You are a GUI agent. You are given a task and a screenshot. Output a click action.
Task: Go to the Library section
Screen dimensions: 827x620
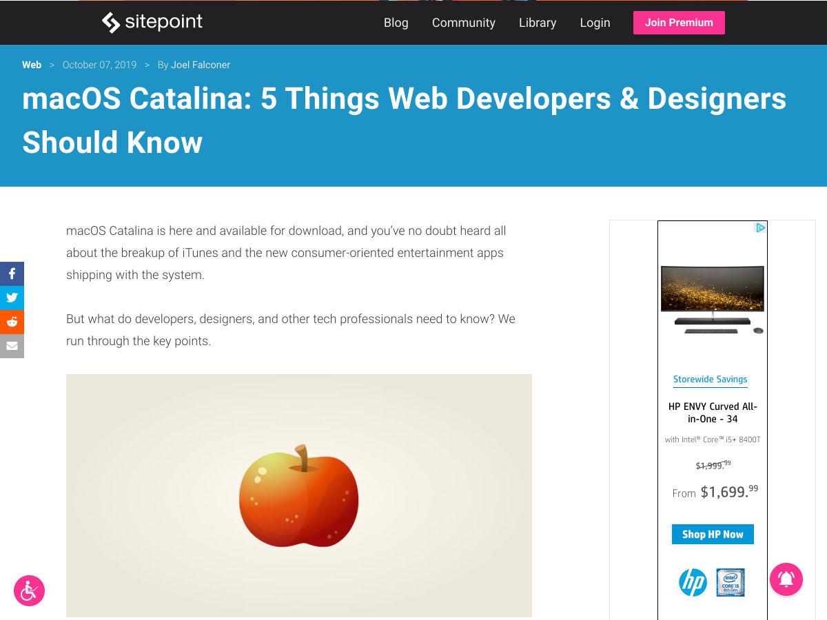[x=538, y=23]
